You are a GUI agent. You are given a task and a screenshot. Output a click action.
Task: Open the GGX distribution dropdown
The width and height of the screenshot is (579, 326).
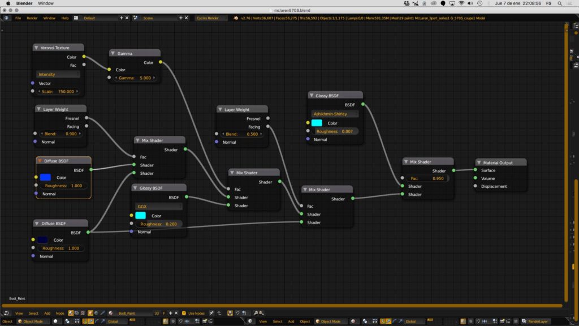point(158,207)
